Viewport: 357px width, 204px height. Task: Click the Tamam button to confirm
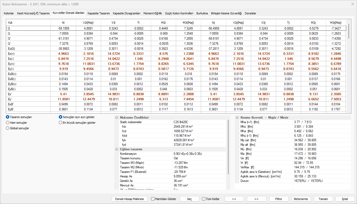[323, 199]
